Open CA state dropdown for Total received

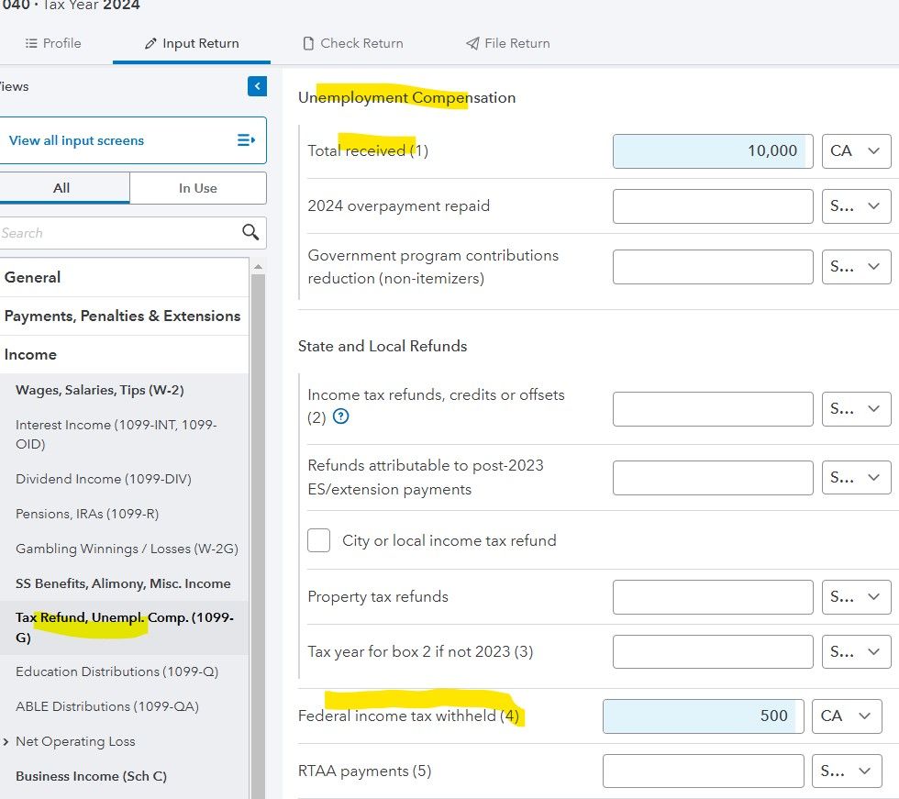pyautogui.click(x=856, y=151)
